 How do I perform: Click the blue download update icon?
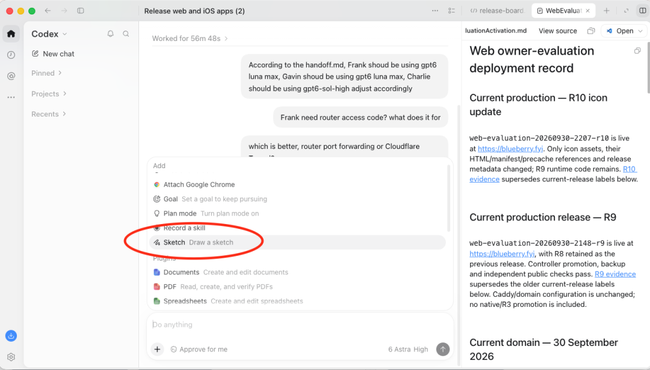point(11,336)
